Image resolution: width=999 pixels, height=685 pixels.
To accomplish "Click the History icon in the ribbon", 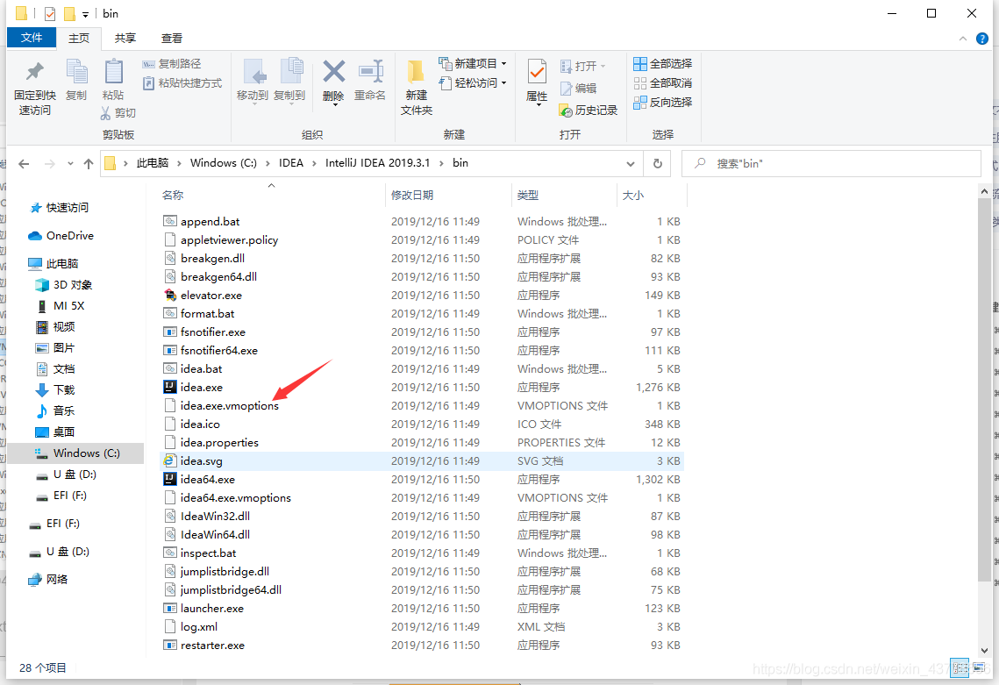I will [566, 111].
